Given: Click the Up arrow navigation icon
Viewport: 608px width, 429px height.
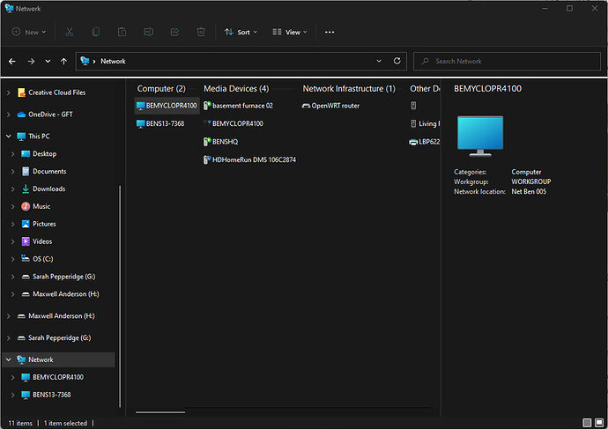Looking at the screenshot, I should click(63, 62).
